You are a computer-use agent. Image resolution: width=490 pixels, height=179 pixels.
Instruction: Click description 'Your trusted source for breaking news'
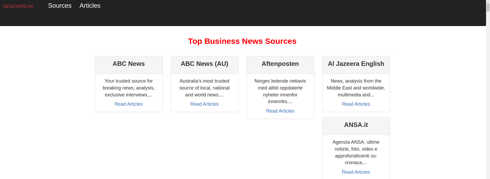(x=129, y=88)
